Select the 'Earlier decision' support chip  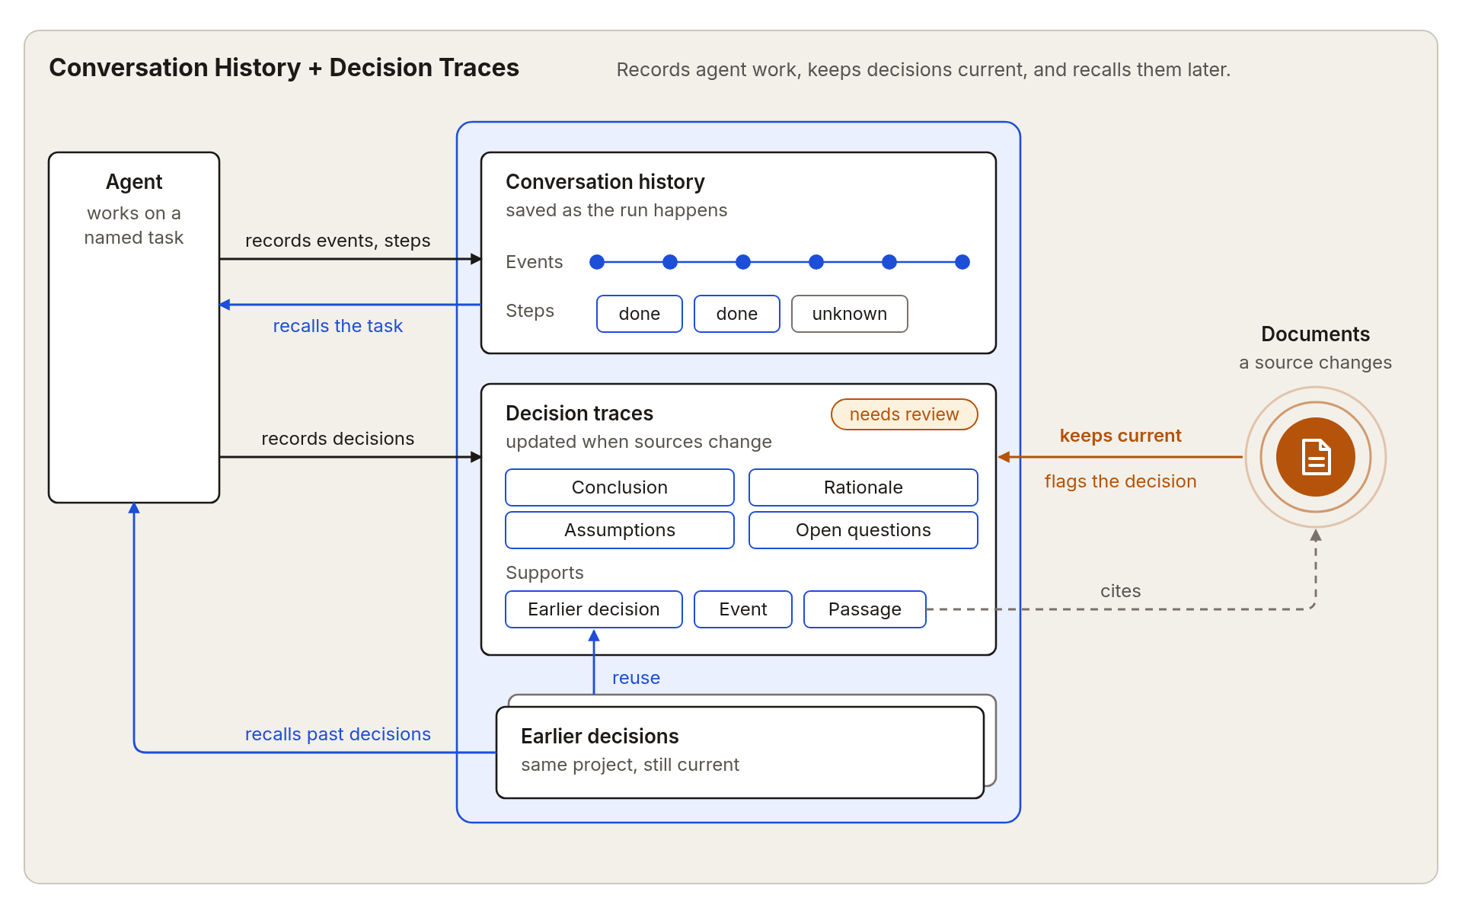(x=594, y=609)
